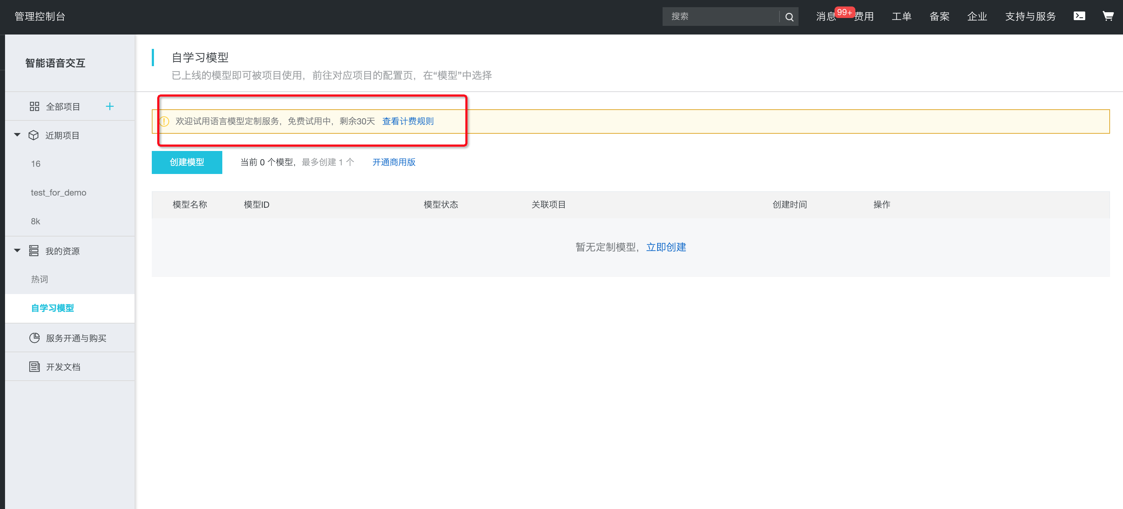Viewport: 1123px width, 509px height.
Task: Open the 企业 menu
Action: click(x=977, y=17)
